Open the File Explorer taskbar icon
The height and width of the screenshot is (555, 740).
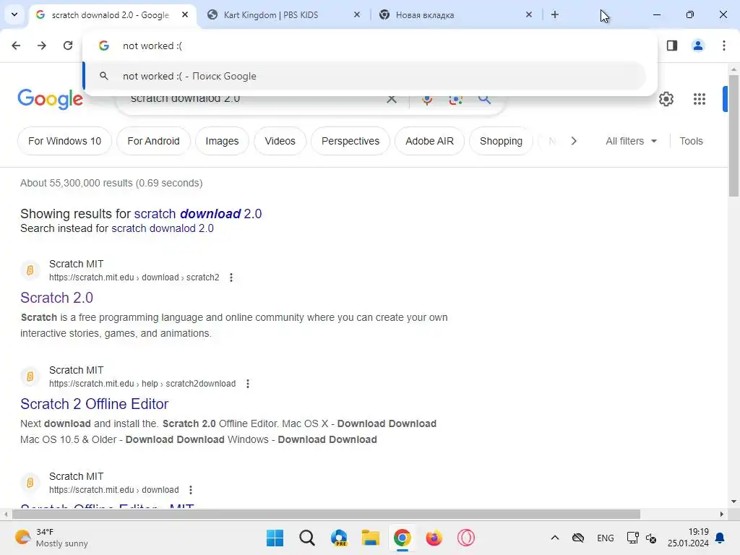coord(371,538)
